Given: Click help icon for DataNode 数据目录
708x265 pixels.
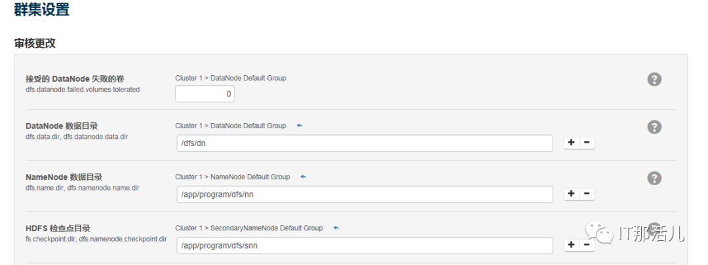Looking at the screenshot, I should (654, 127).
